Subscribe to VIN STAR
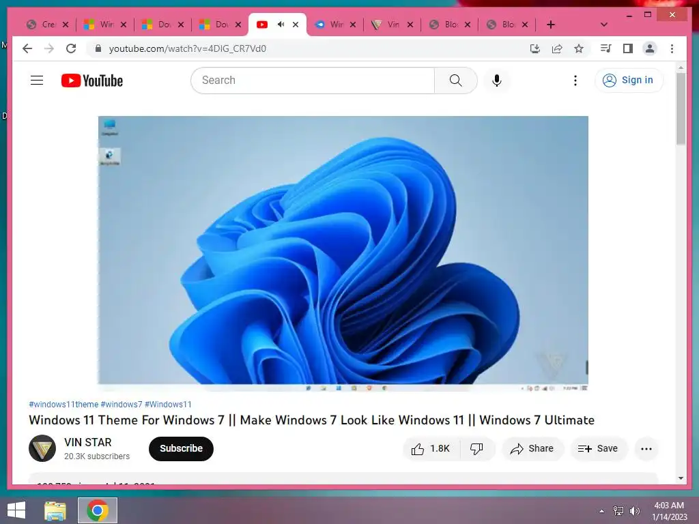 click(x=181, y=449)
